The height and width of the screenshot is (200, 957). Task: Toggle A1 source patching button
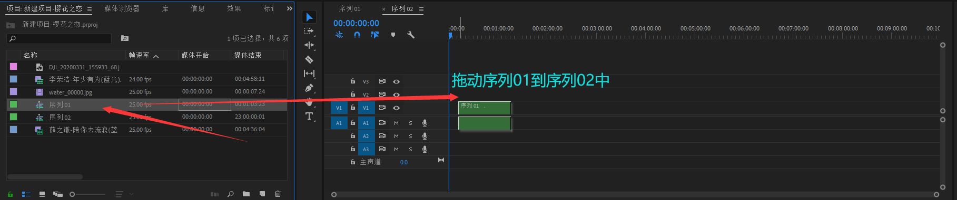(339, 123)
